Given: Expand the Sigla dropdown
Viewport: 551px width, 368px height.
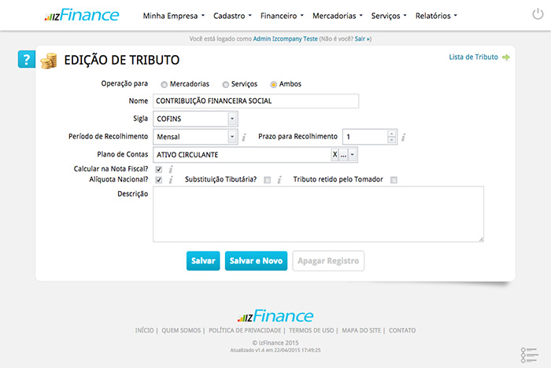Looking at the screenshot, I should (232, 119).
